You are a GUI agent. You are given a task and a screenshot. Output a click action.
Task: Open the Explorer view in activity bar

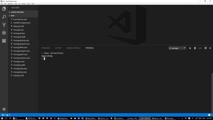pyautogui.click(x=4, y=9)
